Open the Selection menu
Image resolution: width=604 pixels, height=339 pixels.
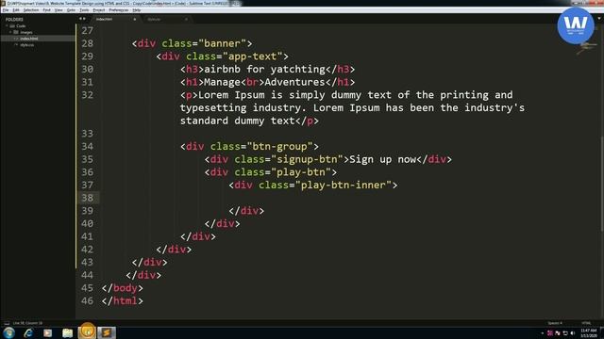31,10
